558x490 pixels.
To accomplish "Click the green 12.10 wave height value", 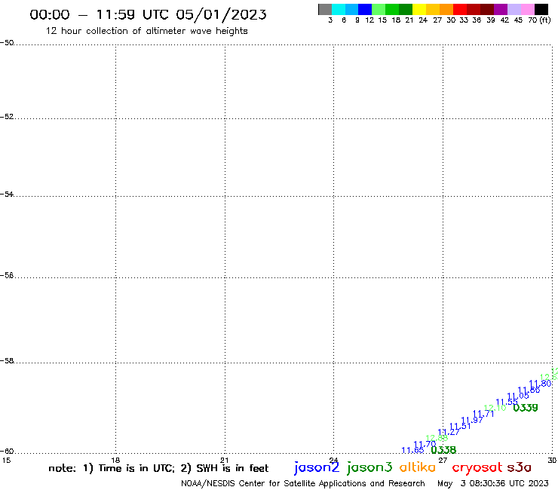I will click(x=495, y=408).
